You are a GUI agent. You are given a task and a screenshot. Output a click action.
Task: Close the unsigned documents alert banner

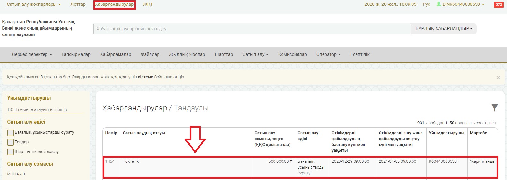tap(498, 78)
